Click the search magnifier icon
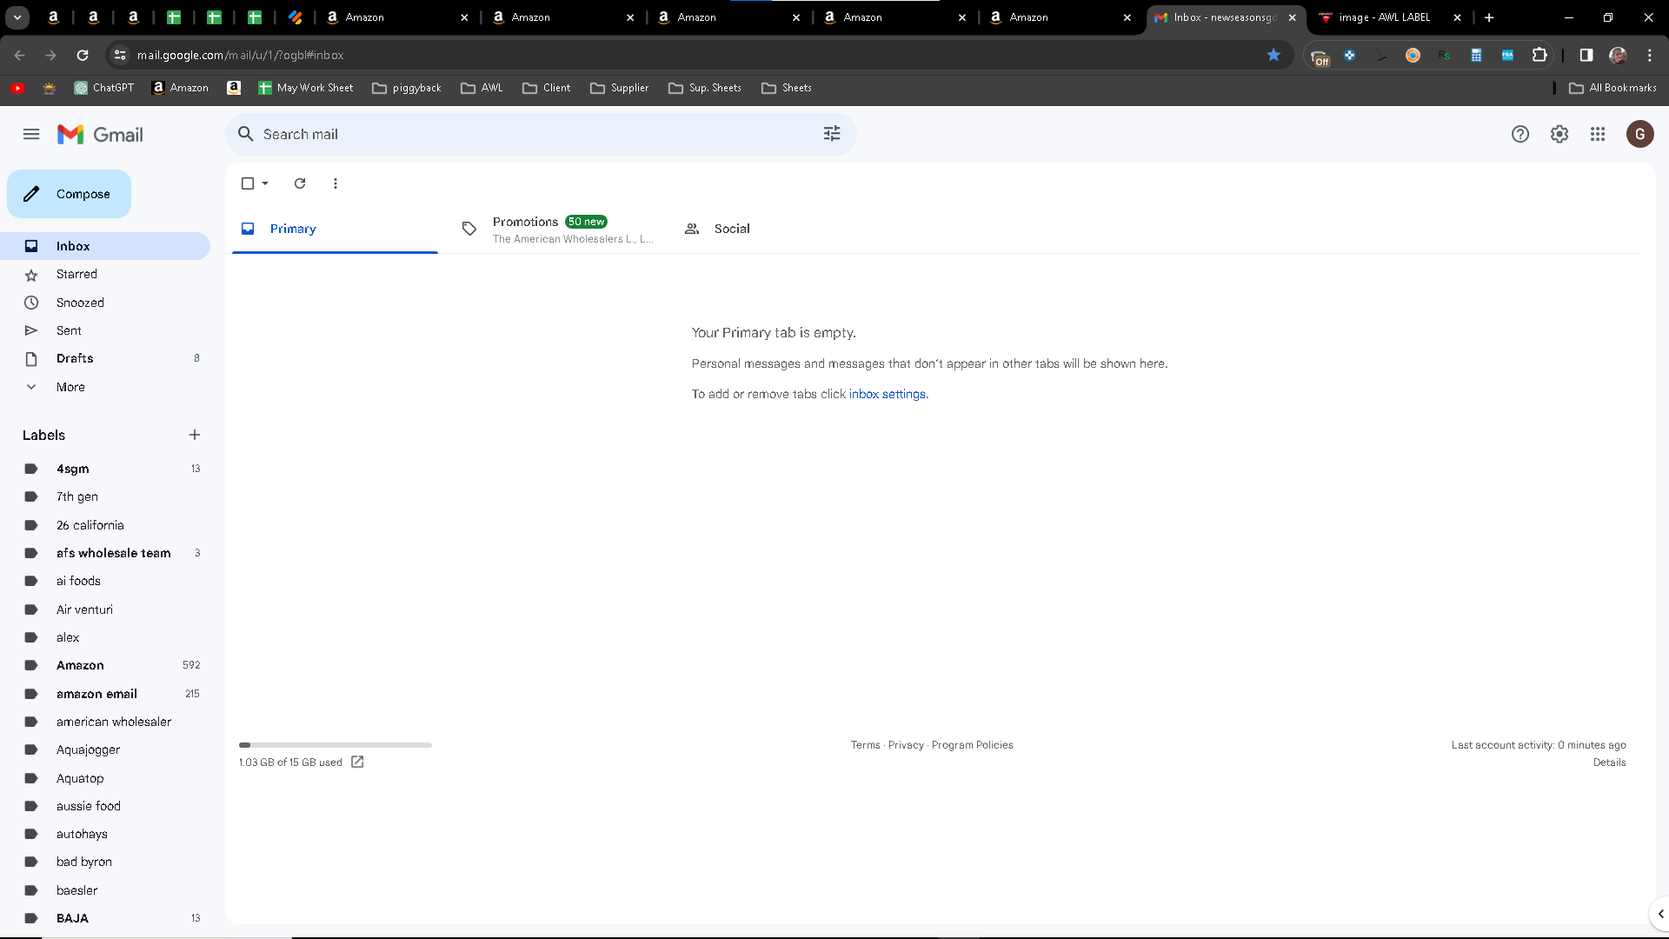The height and width of the screenshot is (939, 1669). click(246, 134)
